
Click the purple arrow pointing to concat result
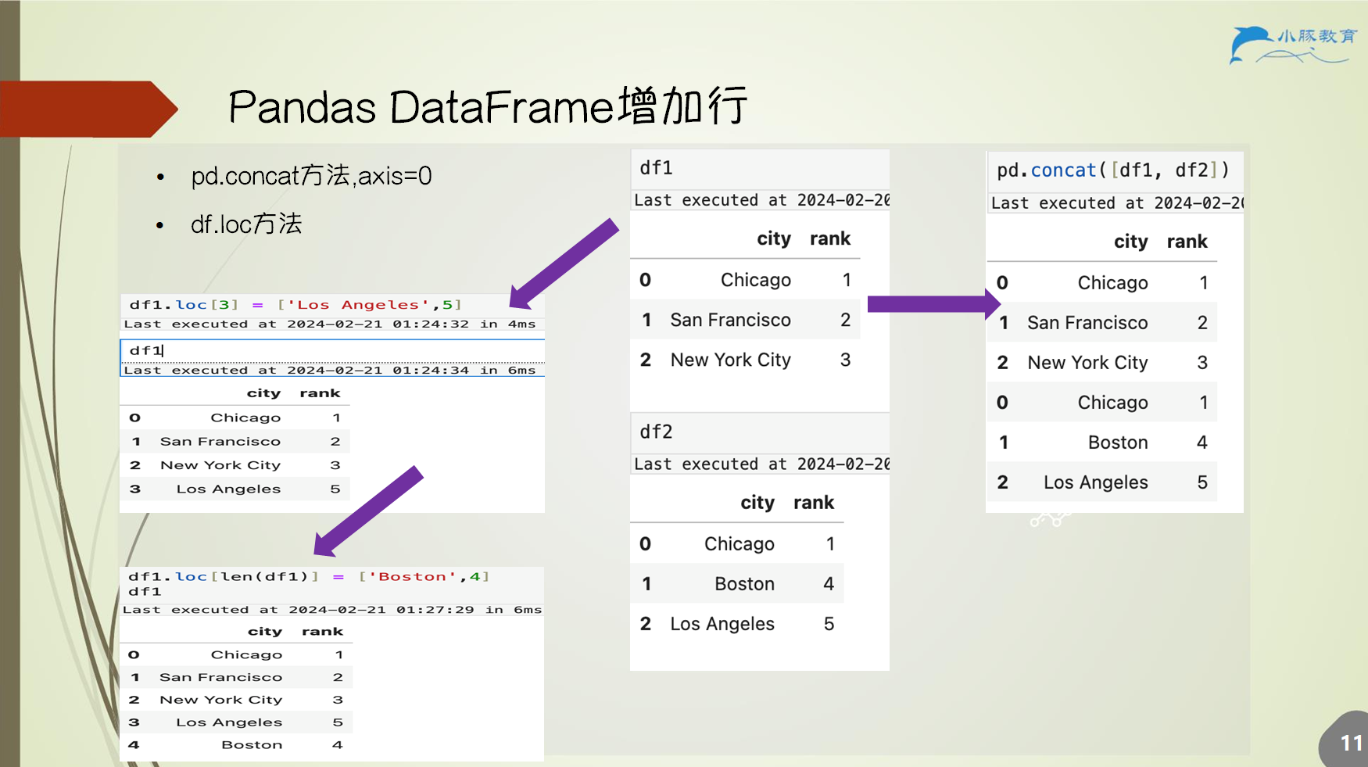[x=934, y=304]
